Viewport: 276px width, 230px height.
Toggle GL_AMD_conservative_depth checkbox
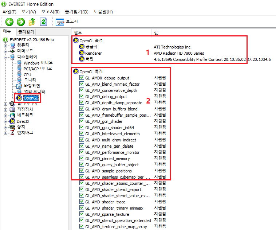pyautogui.click(x=82, y=90)
